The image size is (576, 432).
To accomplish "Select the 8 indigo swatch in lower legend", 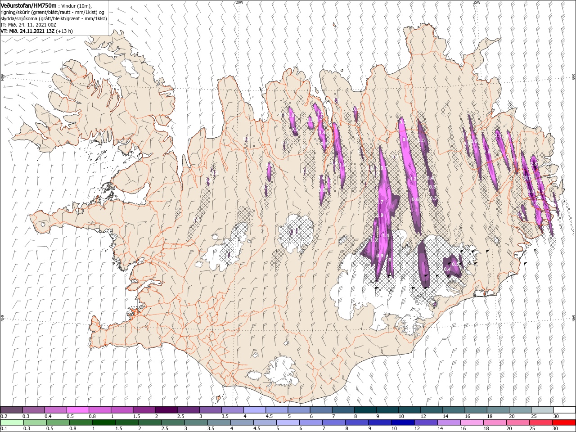I will click(x=356, y=423).
